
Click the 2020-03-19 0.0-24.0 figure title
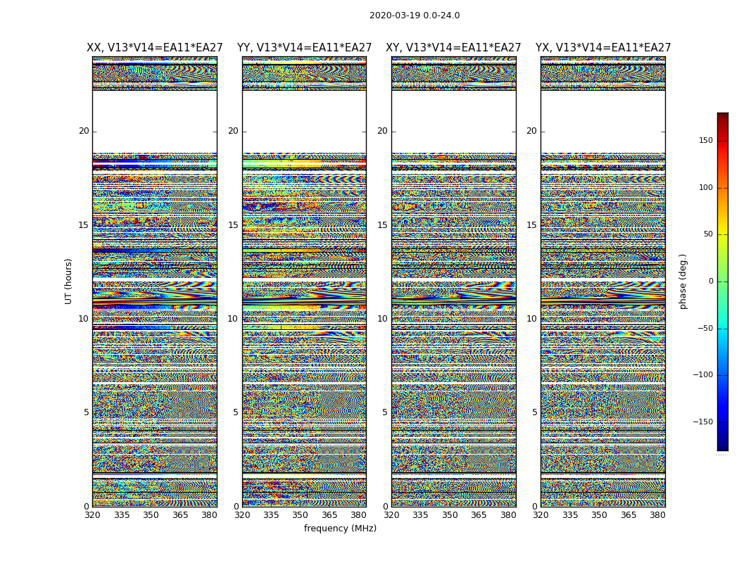pyautogui.click(x=415, y=15)
